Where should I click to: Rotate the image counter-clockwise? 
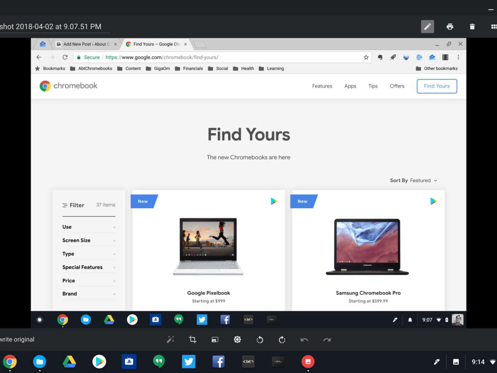pyautogui.click(x=260, y=339)
